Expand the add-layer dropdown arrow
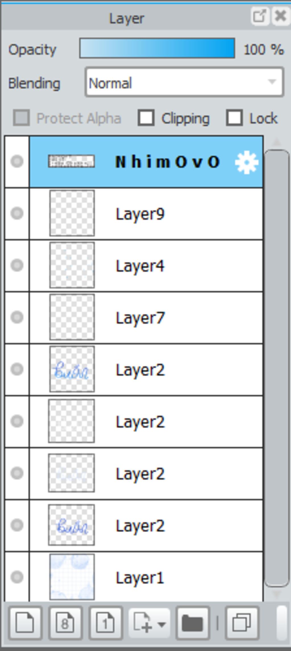The height and width of the screenshot is (651, 291). [x=162, y=624]
